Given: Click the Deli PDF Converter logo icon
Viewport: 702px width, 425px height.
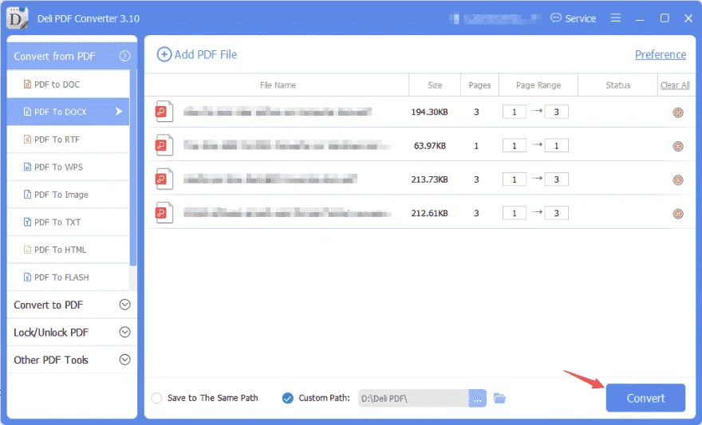Looking at the screenshot, I should [18, 18].
